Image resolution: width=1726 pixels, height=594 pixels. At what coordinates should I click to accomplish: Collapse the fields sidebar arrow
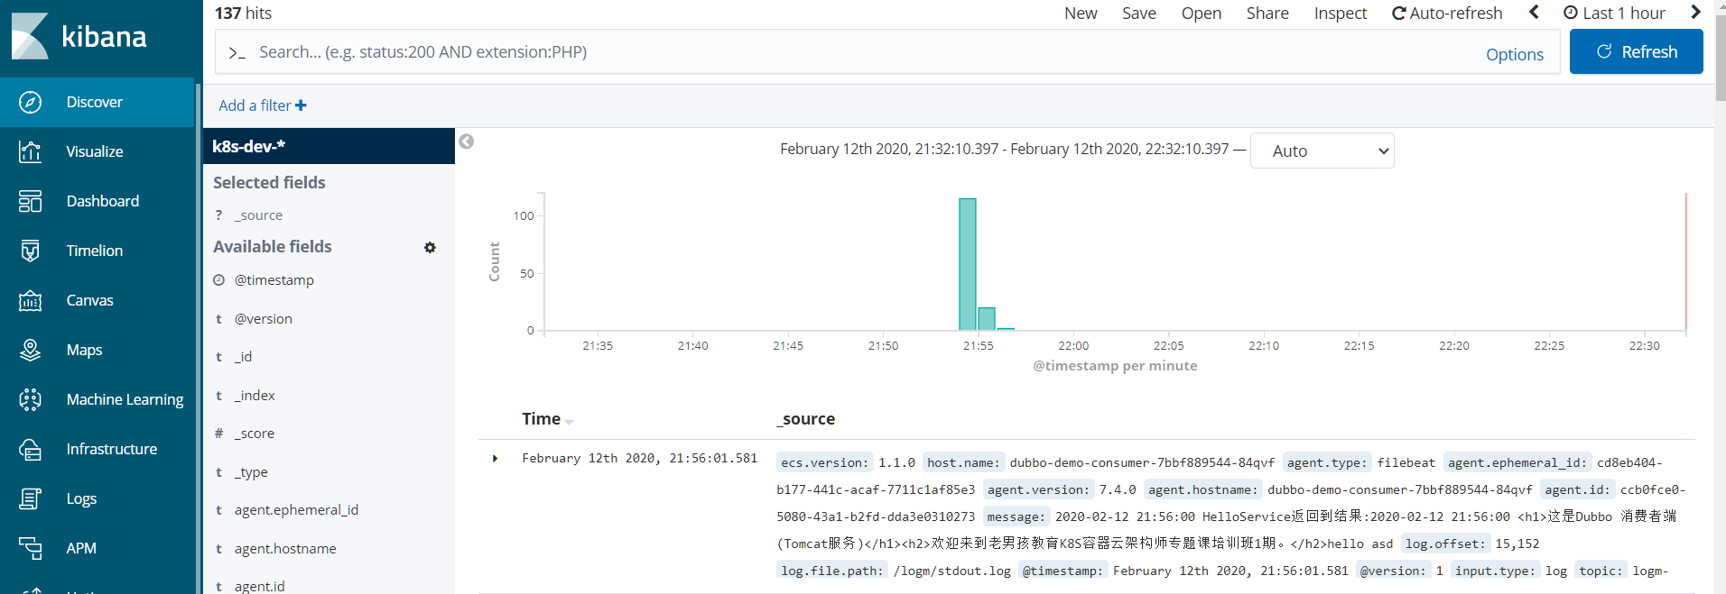click(x=466, y=142)
